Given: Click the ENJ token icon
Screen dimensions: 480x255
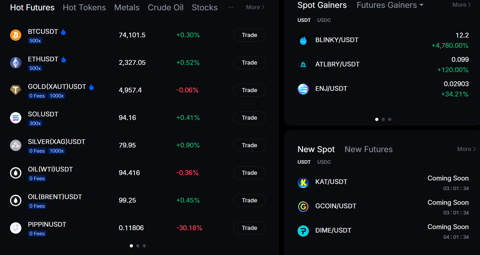Looking at the screenshot, I should [x=303, y=89].
